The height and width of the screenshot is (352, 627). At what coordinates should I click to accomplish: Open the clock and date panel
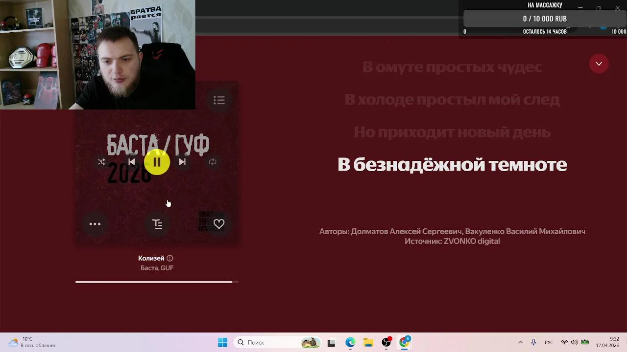[607, 342]
